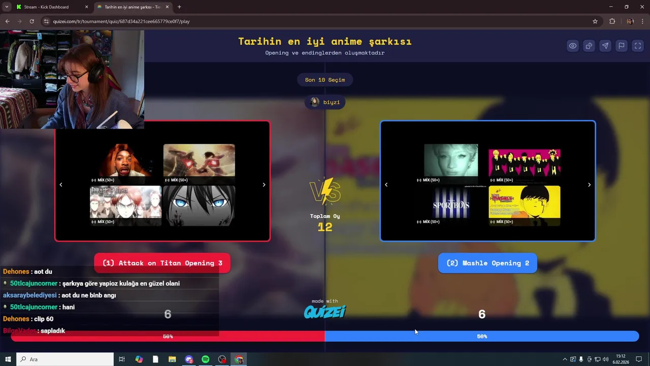The image size is (650, 366).
Task: Open the Chrome extensions puzzle icon
Action: [612, 21]
